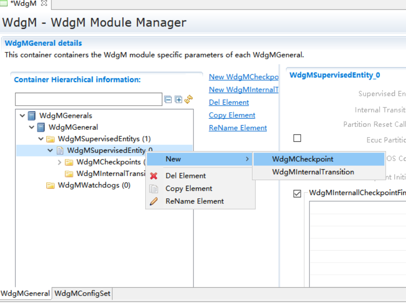Collapse the WdgMGenerals tree node
Screen dimensions: 406x303
(22, 116)
